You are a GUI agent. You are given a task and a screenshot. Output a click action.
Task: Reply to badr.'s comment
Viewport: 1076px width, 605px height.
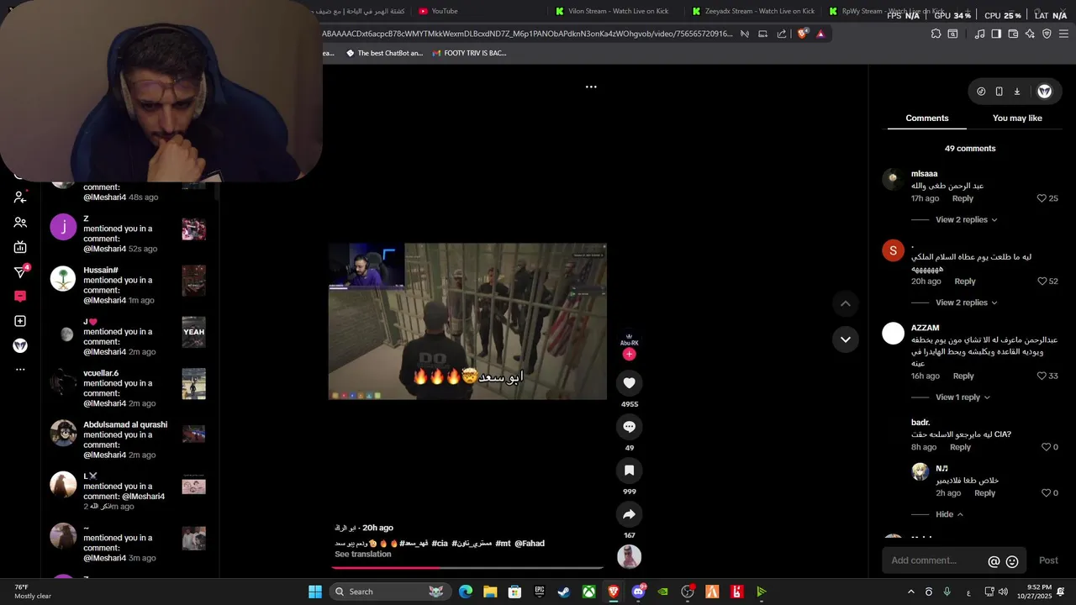[960, 447]
